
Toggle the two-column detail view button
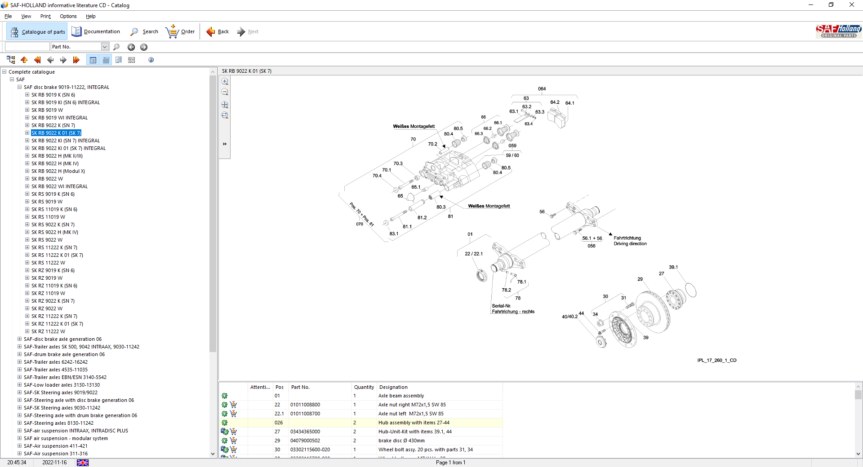119,60
